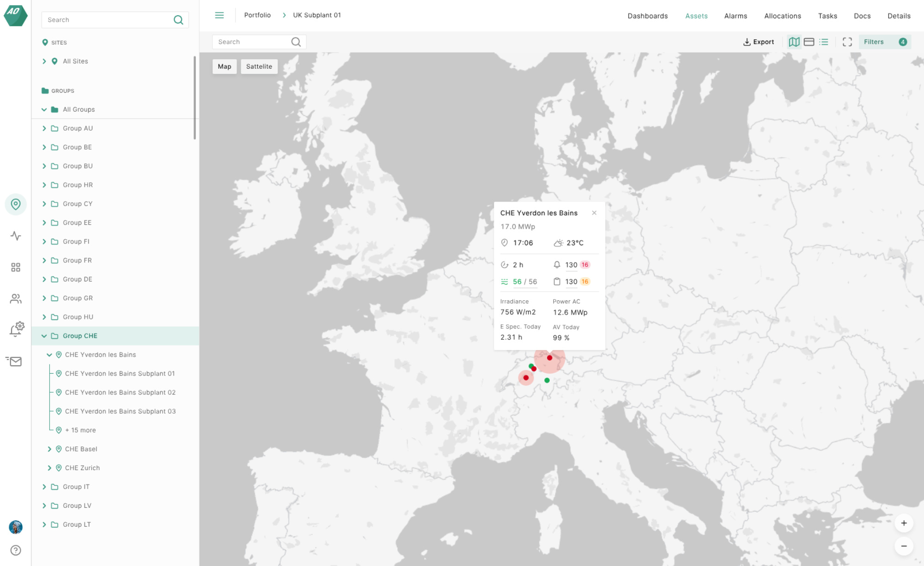This screenshot has height=566, width=924.
Task: Click the help question mark icon
Action: [16, 550]
